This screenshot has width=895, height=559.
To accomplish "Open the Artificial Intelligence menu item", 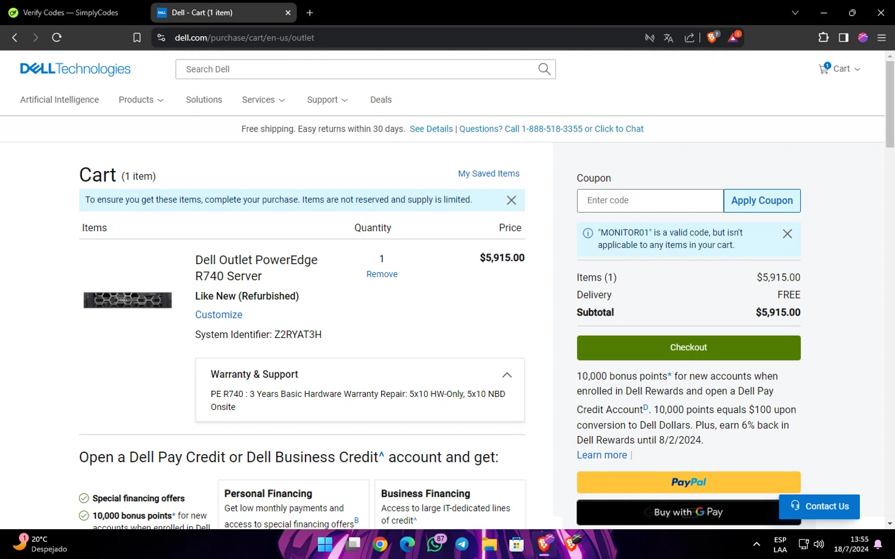I will (x=60, y=100).
